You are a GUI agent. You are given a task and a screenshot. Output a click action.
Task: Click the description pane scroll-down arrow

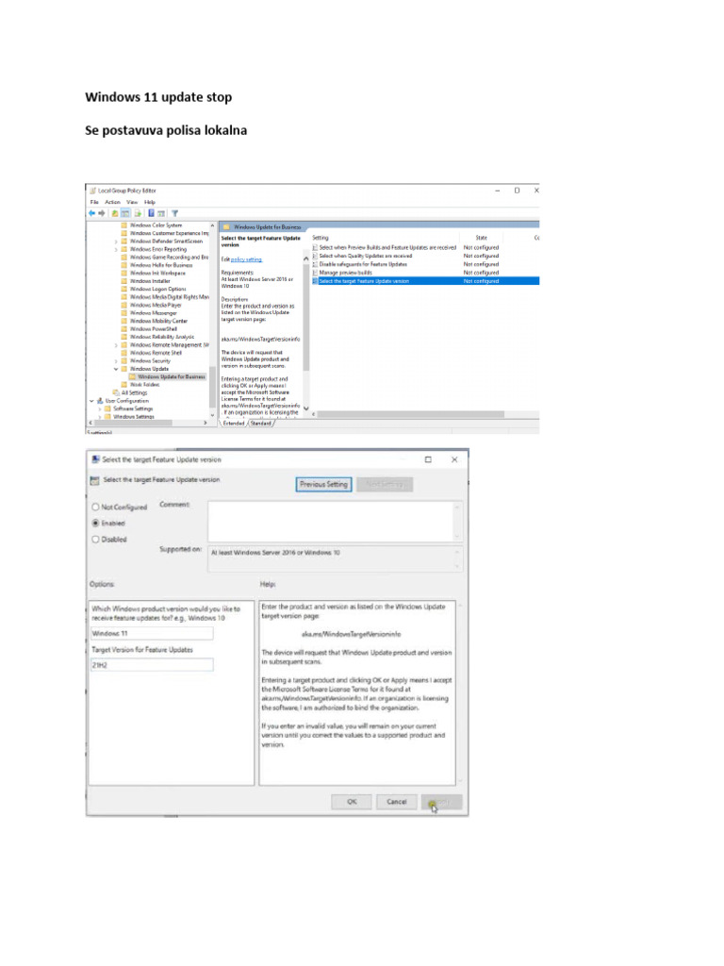306,408
